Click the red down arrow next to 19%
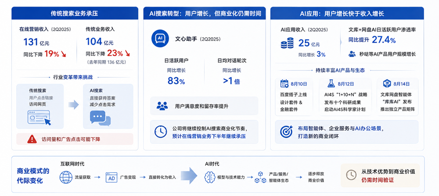The image size is (439, 196). [x=63, y=54]
